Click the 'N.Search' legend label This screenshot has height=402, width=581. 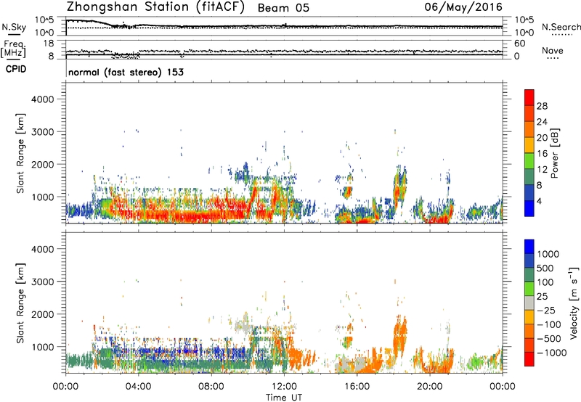click(x=561, y=27)
